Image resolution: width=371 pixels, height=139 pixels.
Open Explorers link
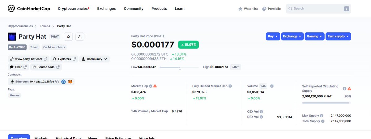click(x=64, y=59)
